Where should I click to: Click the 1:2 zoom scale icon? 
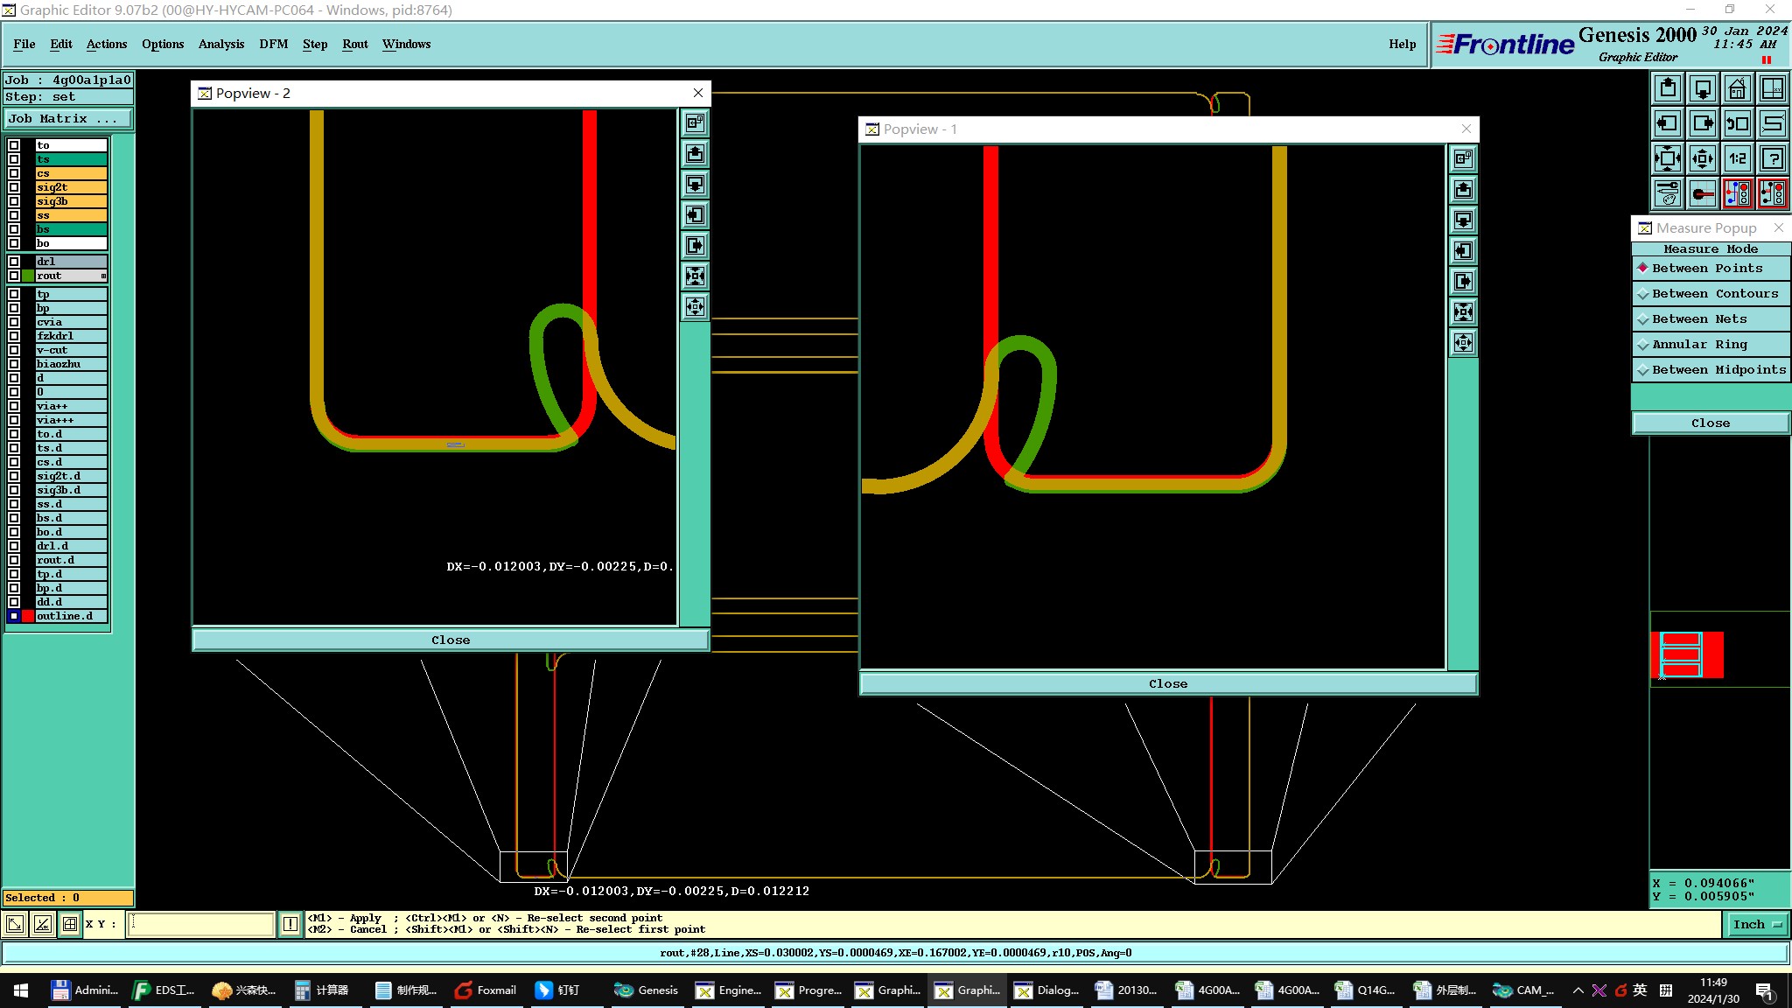click(1737, 158)
